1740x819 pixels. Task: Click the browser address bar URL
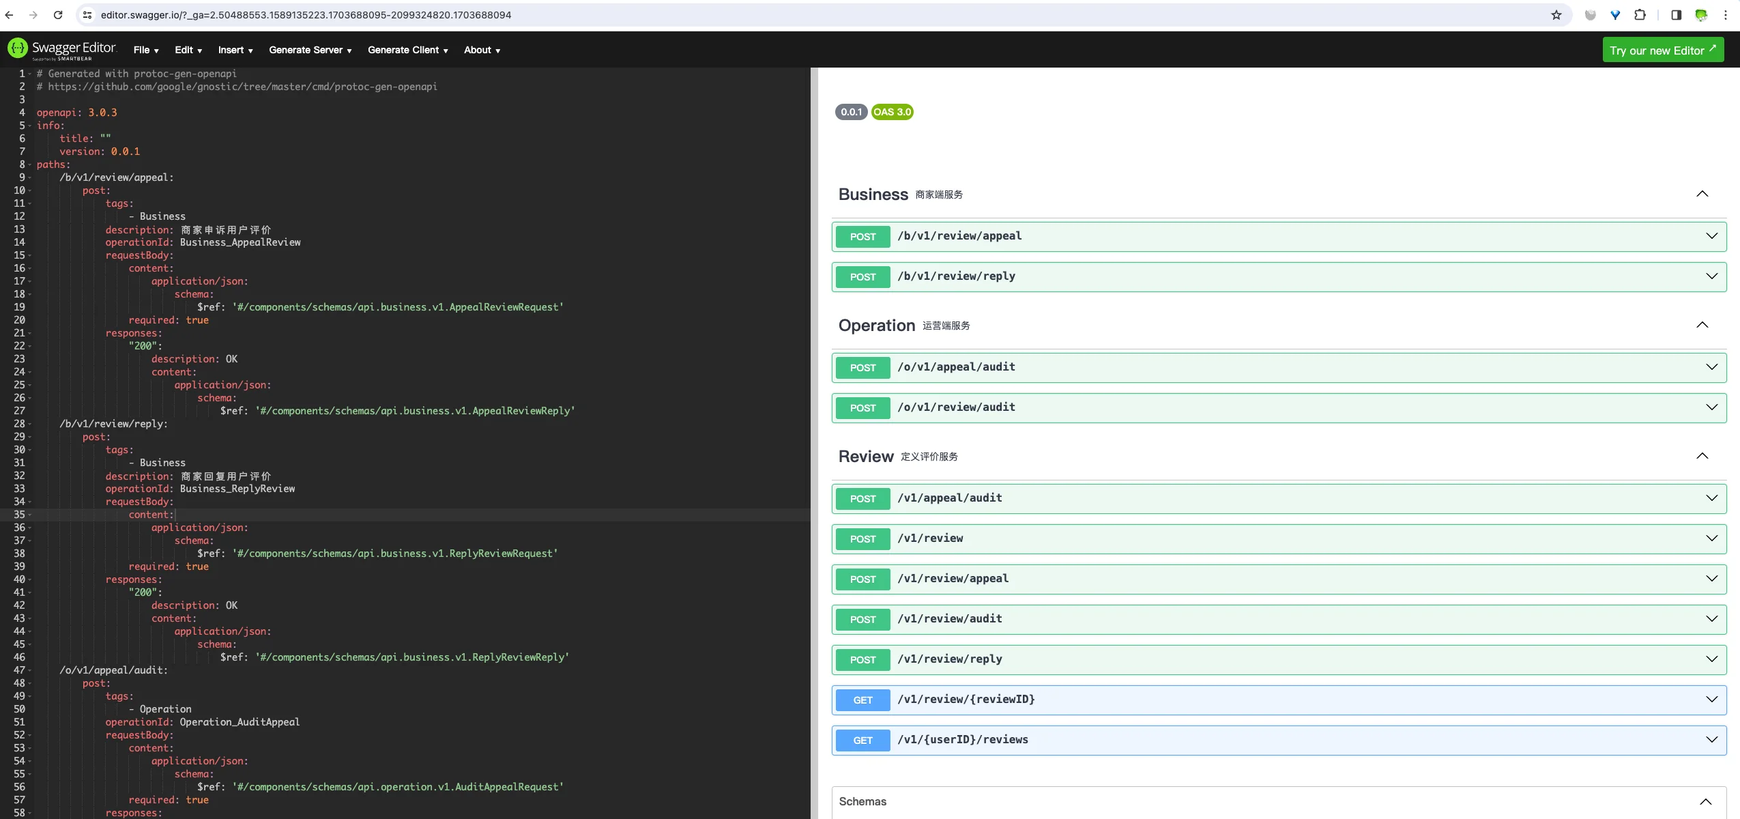(x=306, y=15)
